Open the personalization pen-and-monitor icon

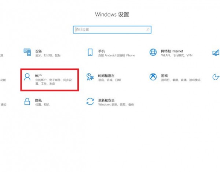216,53
